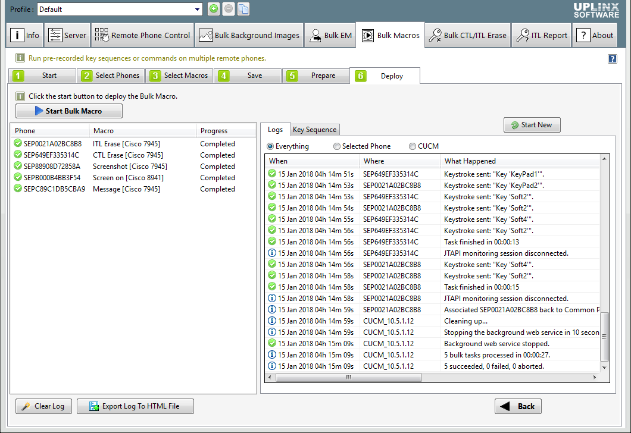The image size is (631, 433).
Task: Click the Phone column header
Action: click(50, 131)
